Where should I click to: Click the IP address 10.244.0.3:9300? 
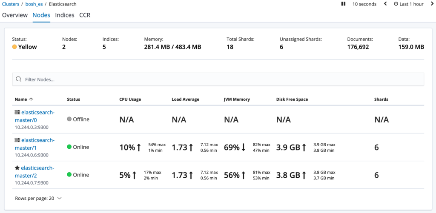(32, 127)
